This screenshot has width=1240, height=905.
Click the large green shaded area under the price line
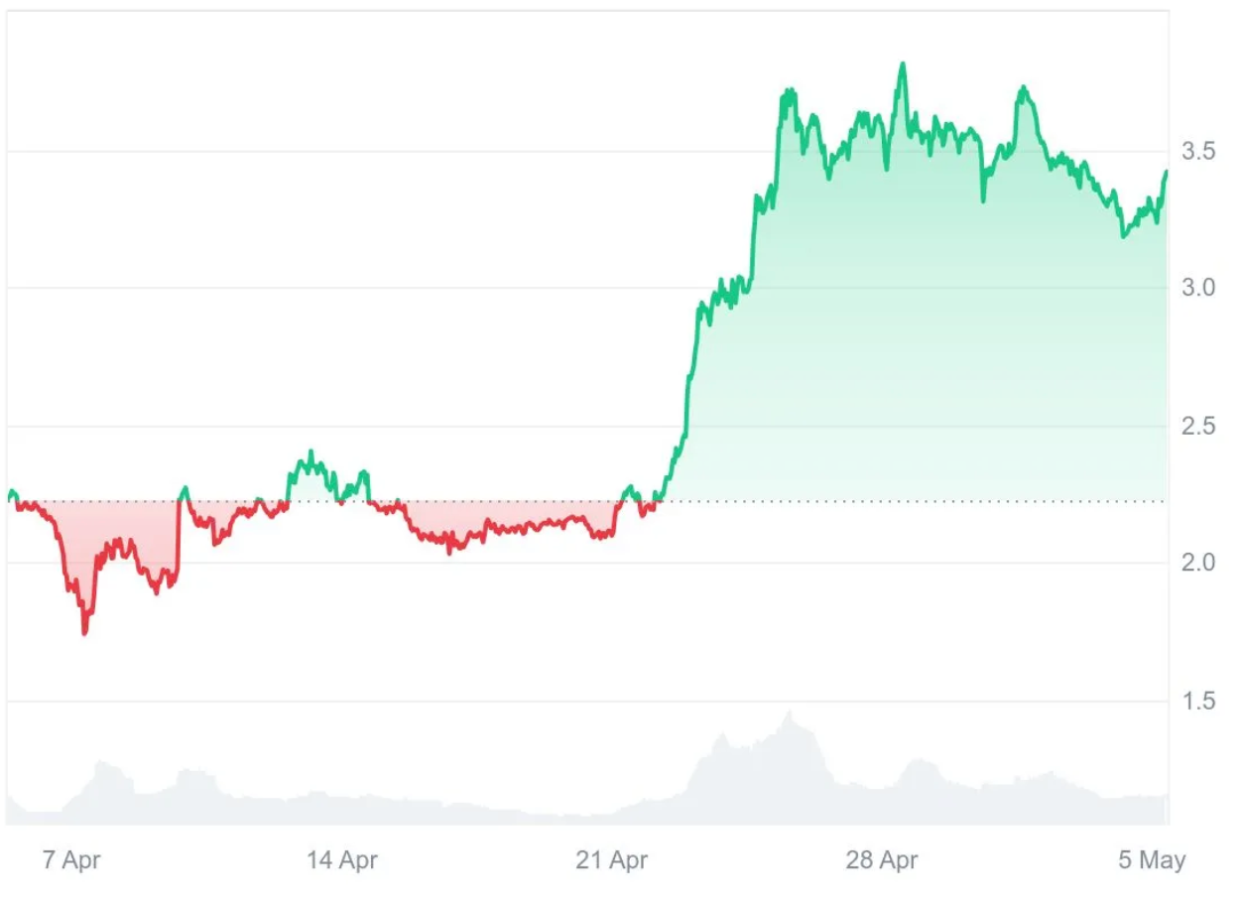click(923, 347)
